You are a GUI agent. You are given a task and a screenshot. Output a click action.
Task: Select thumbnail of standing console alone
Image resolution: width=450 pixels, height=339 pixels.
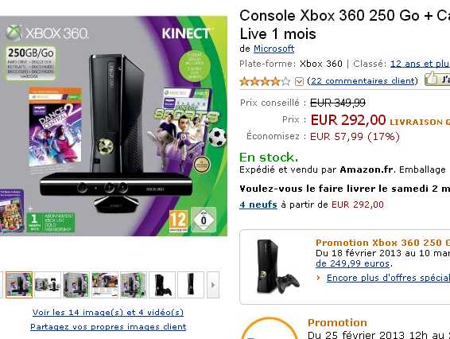[x=191, y=285]
